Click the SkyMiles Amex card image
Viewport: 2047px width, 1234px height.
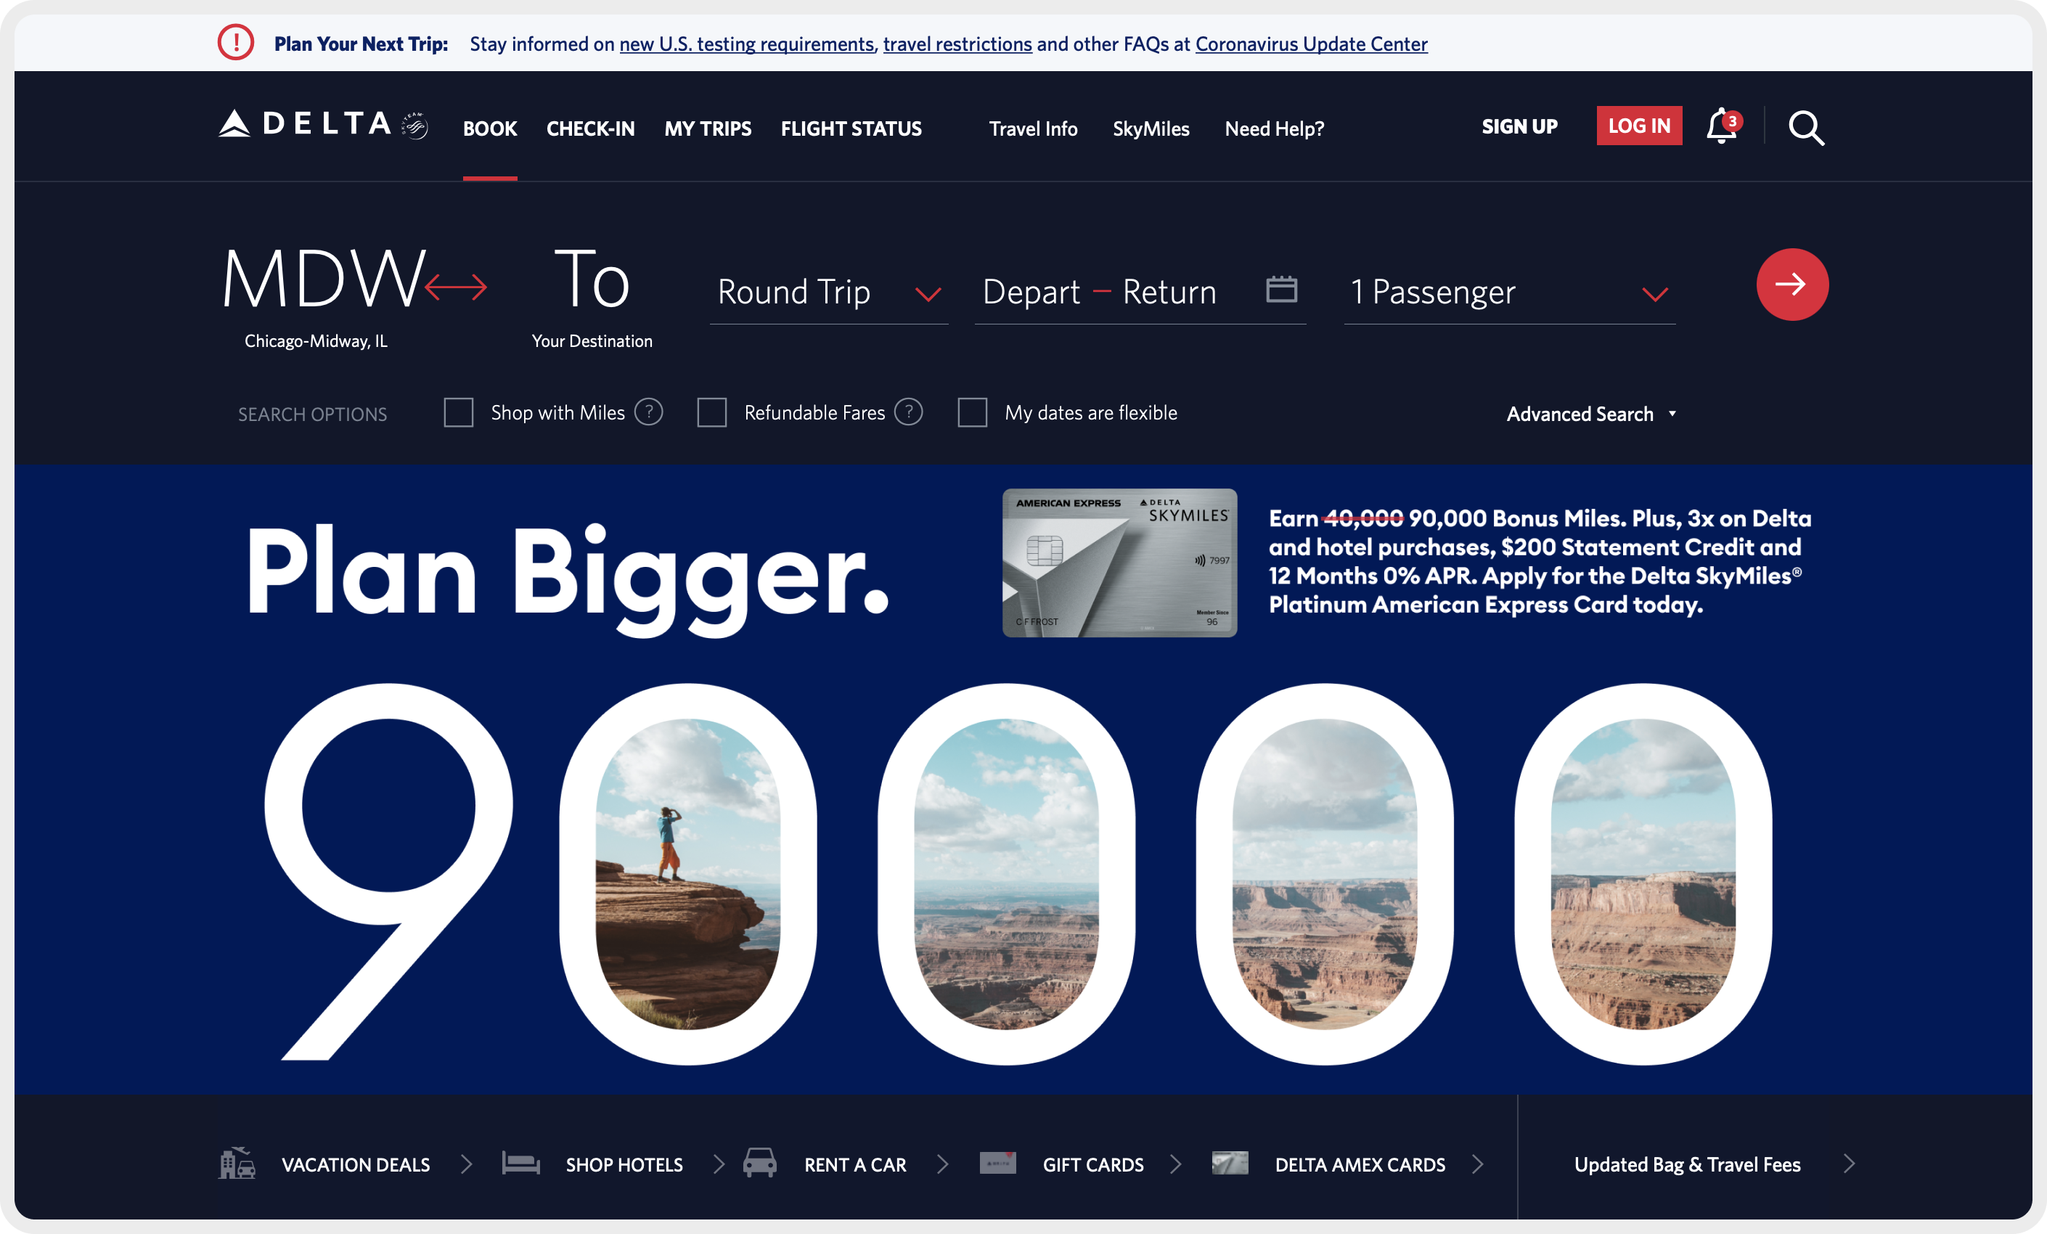(x=1119, y=563)
